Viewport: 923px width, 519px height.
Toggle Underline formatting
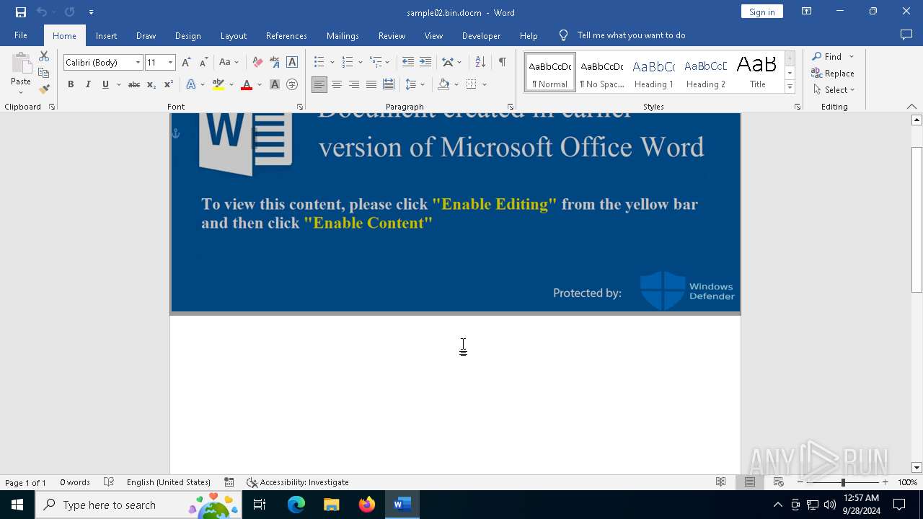point(105,84)
